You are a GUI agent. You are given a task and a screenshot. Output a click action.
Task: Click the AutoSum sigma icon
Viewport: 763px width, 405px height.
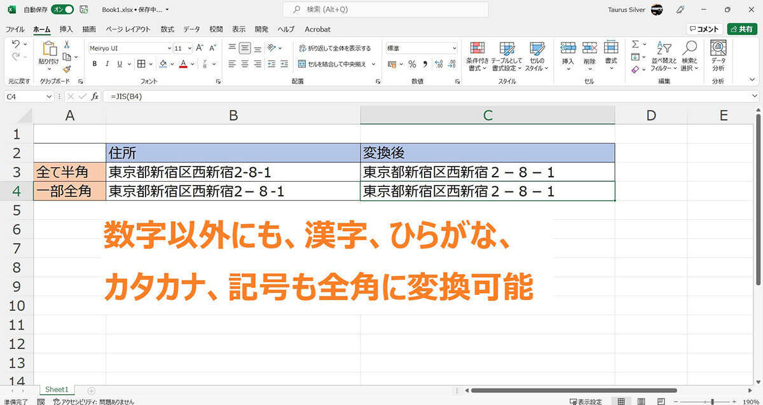tap(635, 45)
